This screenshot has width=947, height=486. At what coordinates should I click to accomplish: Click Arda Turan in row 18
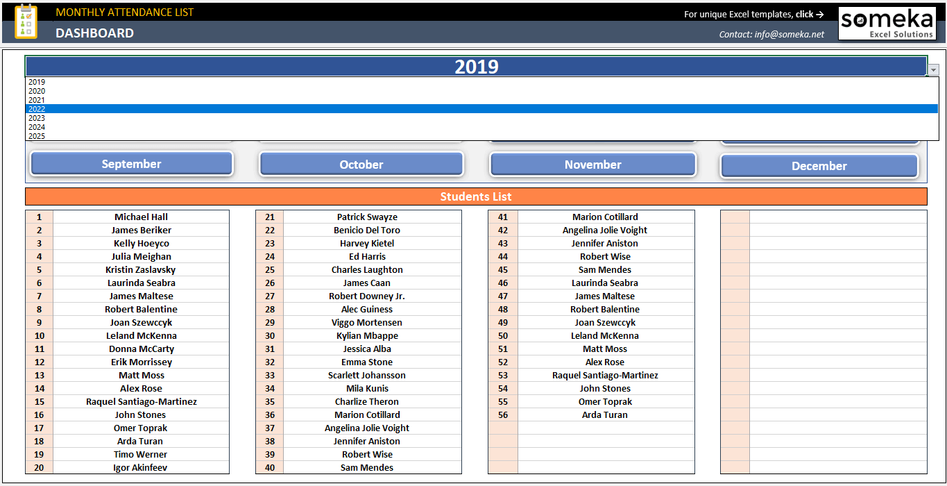click(141, 442)
